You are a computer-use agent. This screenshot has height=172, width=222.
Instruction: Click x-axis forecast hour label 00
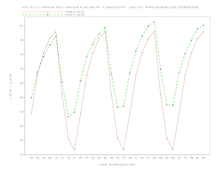pos(31,158)
